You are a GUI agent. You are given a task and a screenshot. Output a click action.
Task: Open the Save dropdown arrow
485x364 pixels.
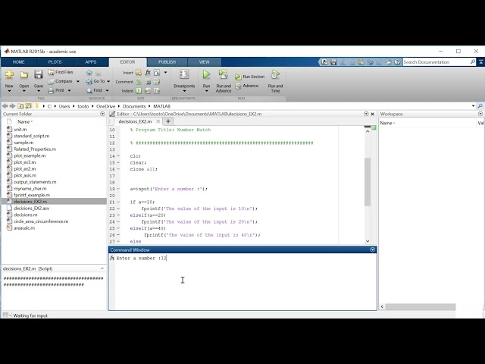(x=39, y=91)
